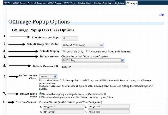Switch to the WPG2 Paths tab
This screenshot has width=168, height=115.
pos(19,3)
